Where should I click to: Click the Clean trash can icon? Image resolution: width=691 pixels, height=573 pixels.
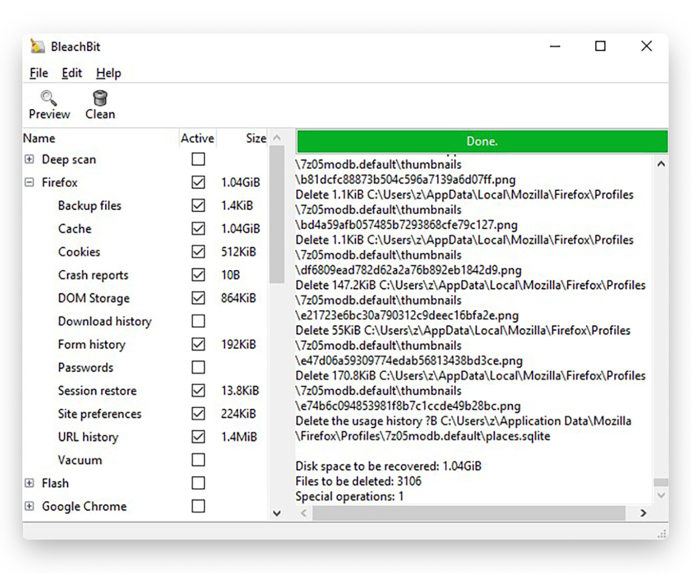[100, 97]
